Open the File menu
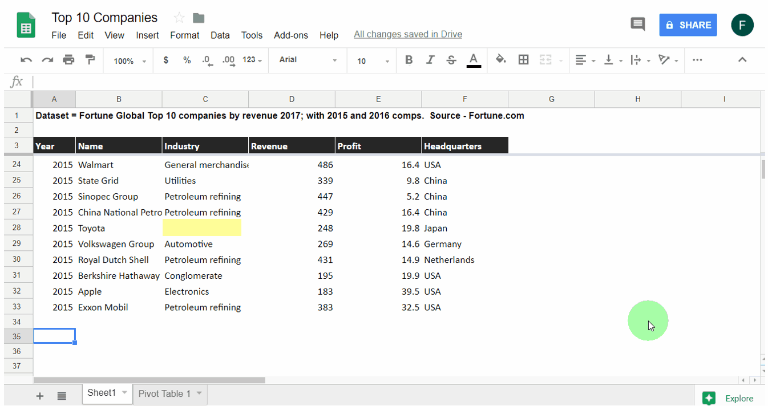768x406 pixels. (x=59, y=35)
